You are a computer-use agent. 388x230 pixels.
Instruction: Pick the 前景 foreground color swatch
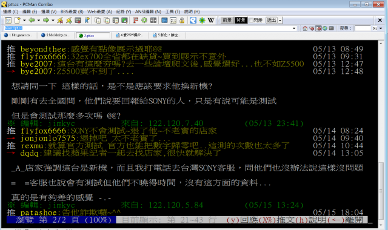coord(227,20)
